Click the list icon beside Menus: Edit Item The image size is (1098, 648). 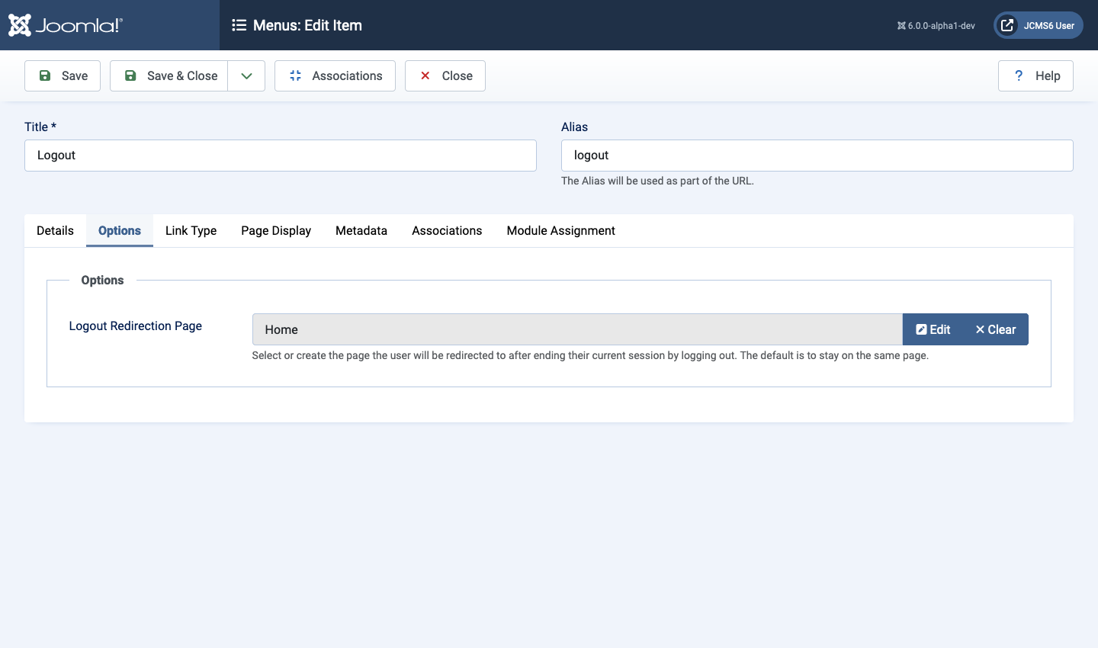pyautogui.click(x=240, y=25)
